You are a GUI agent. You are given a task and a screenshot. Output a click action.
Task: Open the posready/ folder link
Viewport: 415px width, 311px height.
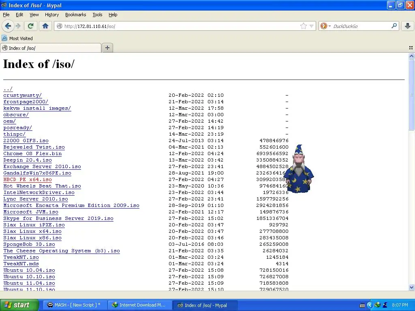pyautogui.click(x=17, y=128)
